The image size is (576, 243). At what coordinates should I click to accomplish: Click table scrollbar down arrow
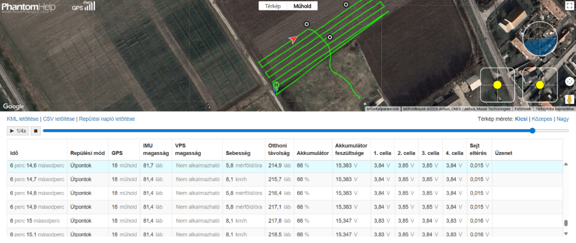pyautogui.click(x=566, y=233)
